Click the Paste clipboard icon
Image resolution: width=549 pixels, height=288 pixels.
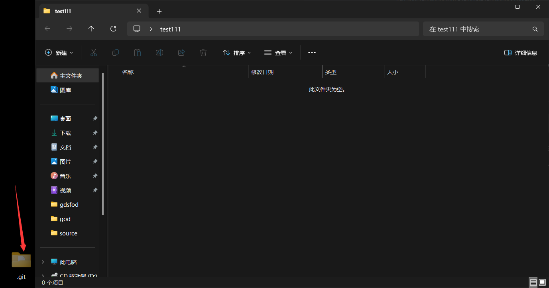pos(138,53)
